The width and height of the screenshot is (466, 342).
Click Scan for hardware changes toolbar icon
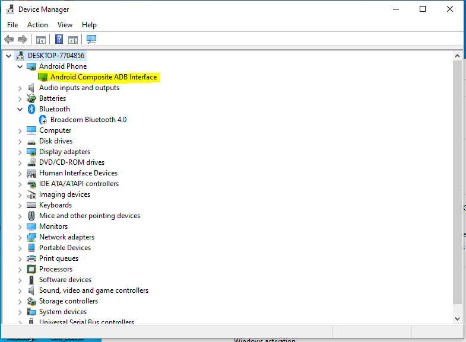pos(91,40)
